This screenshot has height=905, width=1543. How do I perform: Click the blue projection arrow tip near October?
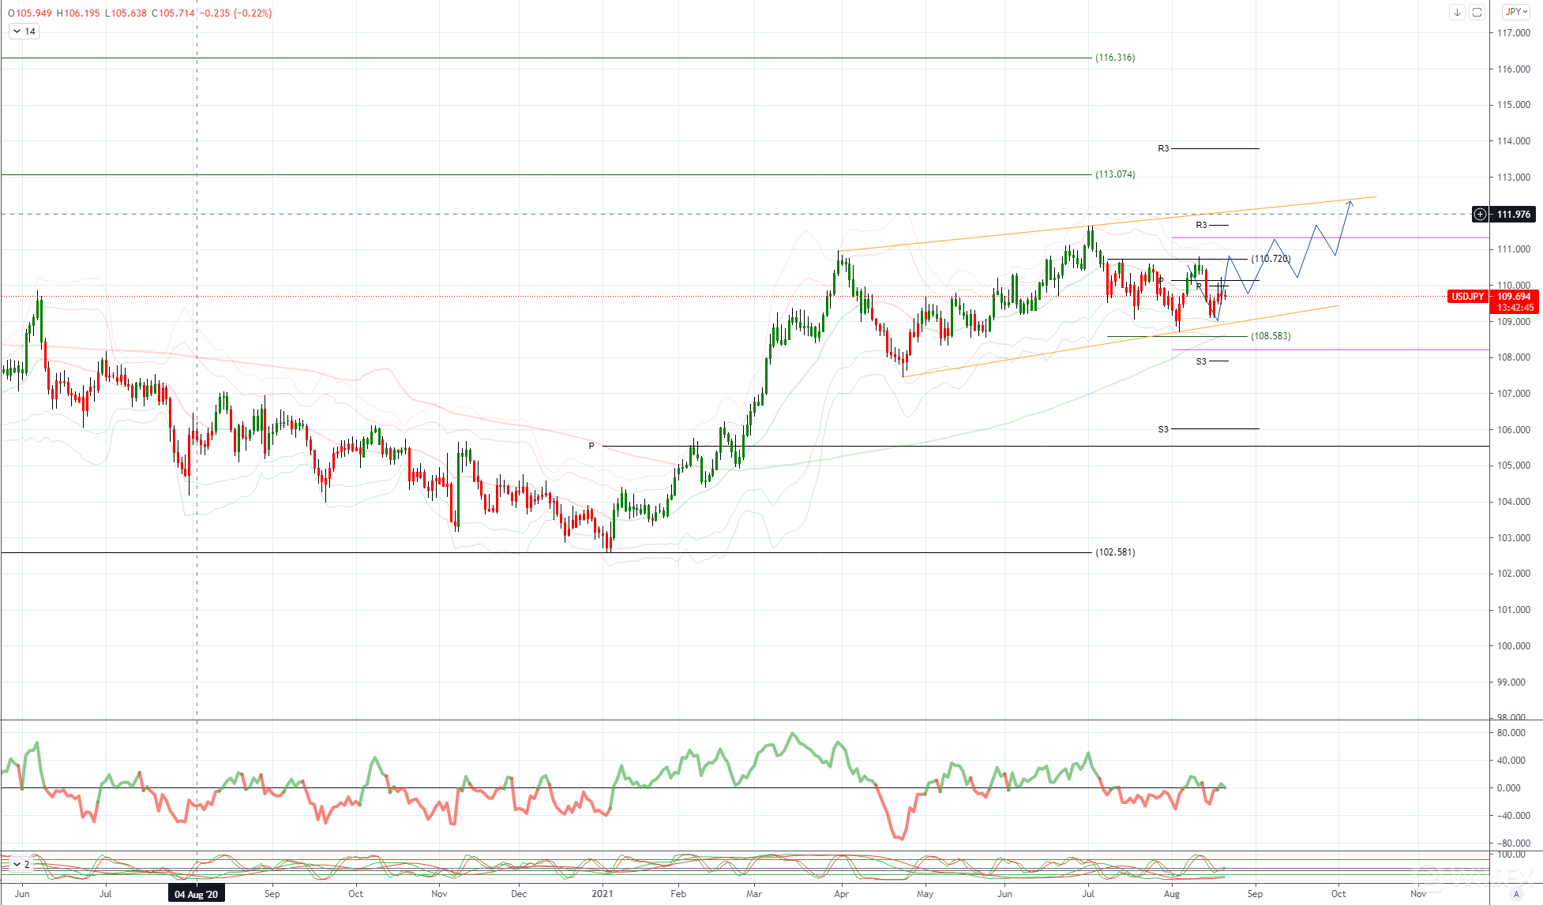click(1350, 203)
